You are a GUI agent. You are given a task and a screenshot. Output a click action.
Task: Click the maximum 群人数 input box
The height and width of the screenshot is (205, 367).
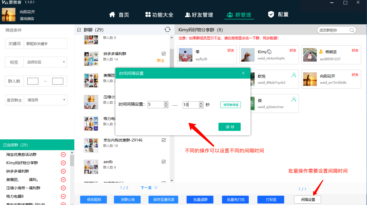58,81
